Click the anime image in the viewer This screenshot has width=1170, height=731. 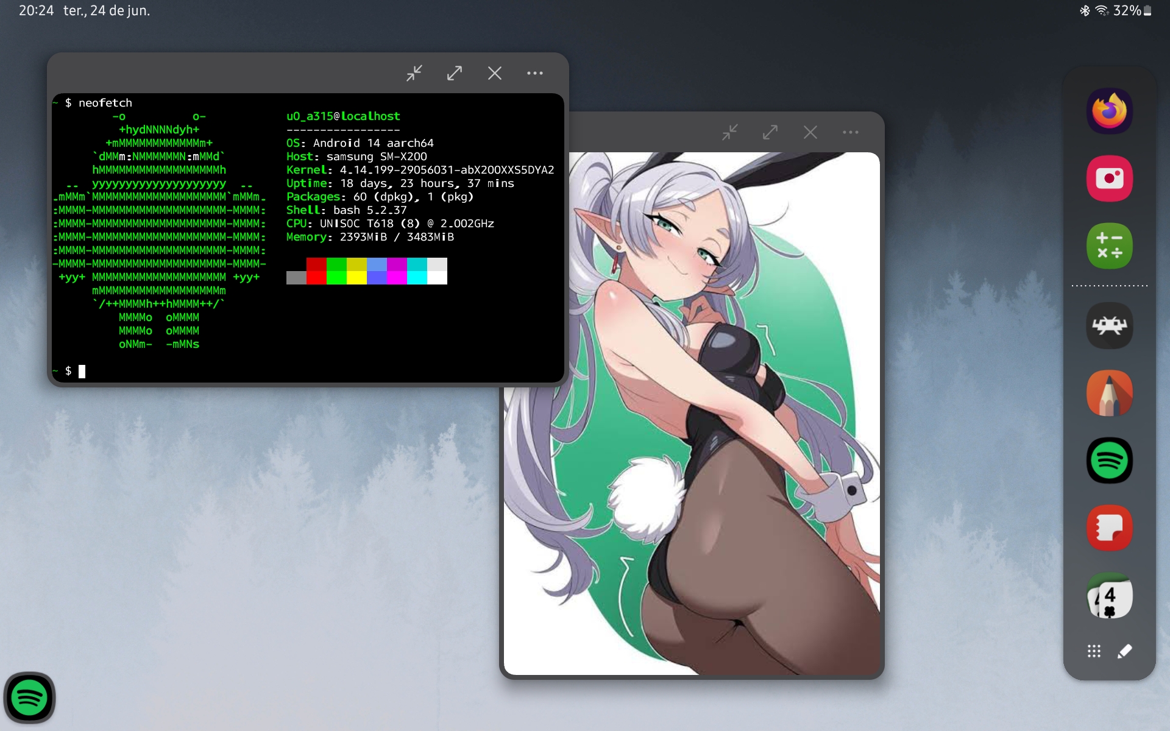(692, 413)
